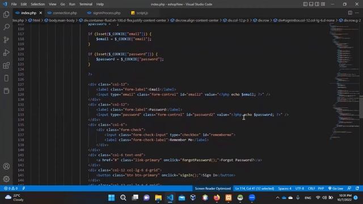Open the editor More Actions ellipsis

tap(357, 12)
